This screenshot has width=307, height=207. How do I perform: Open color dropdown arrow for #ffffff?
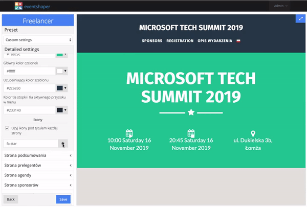pyautogui.click(x=65, y=71)
